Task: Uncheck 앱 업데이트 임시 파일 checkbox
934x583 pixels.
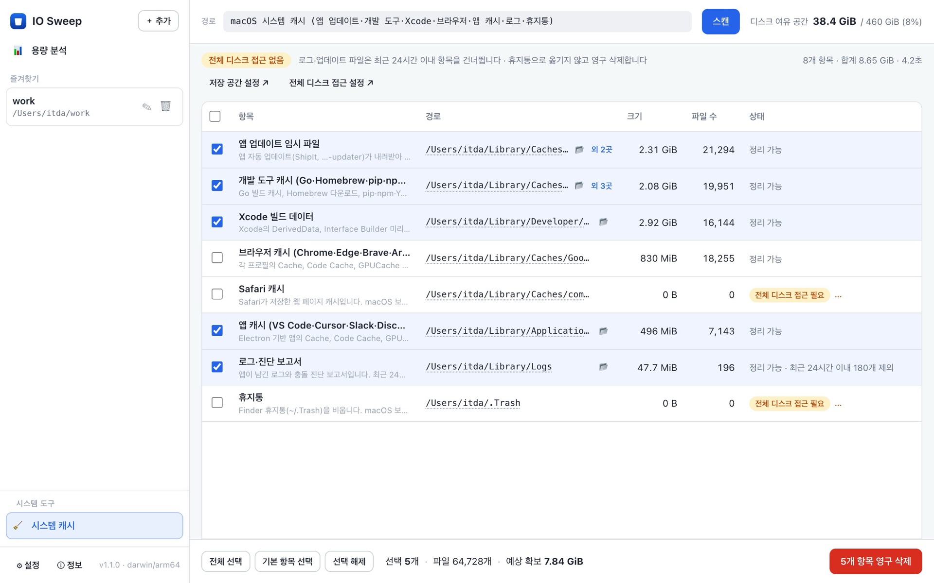Action: (217, 149)
